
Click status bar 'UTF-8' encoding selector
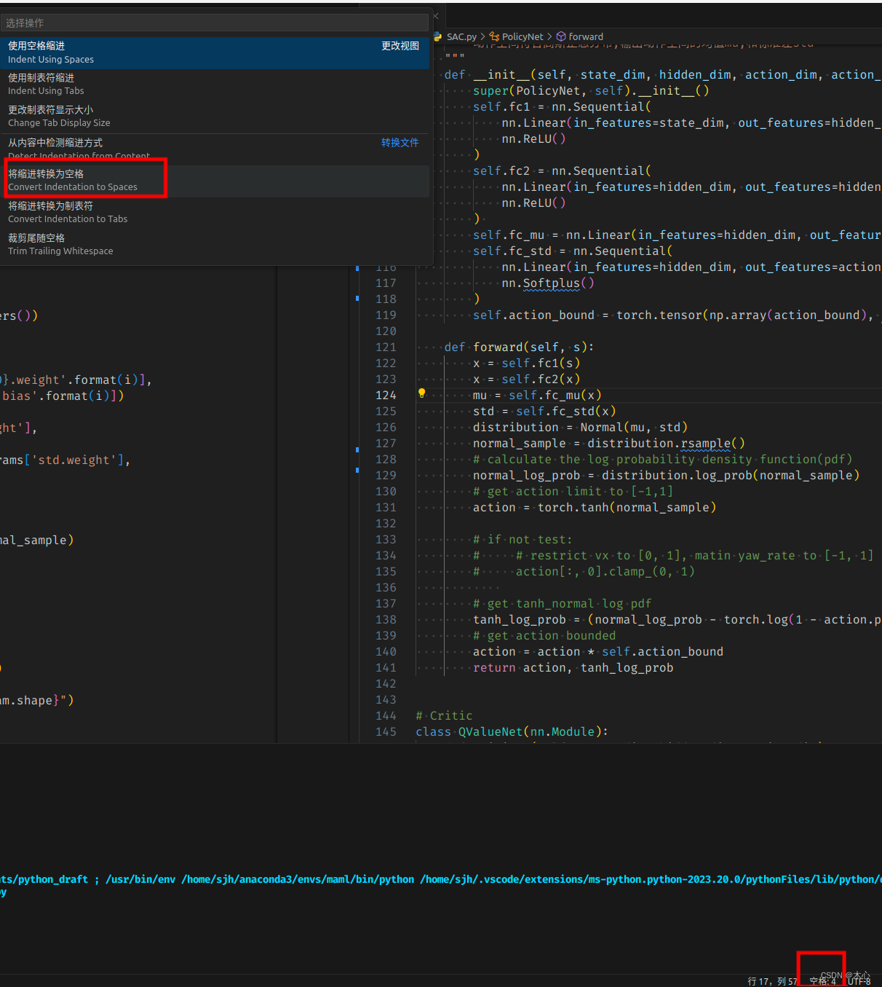tap(859, 981)
